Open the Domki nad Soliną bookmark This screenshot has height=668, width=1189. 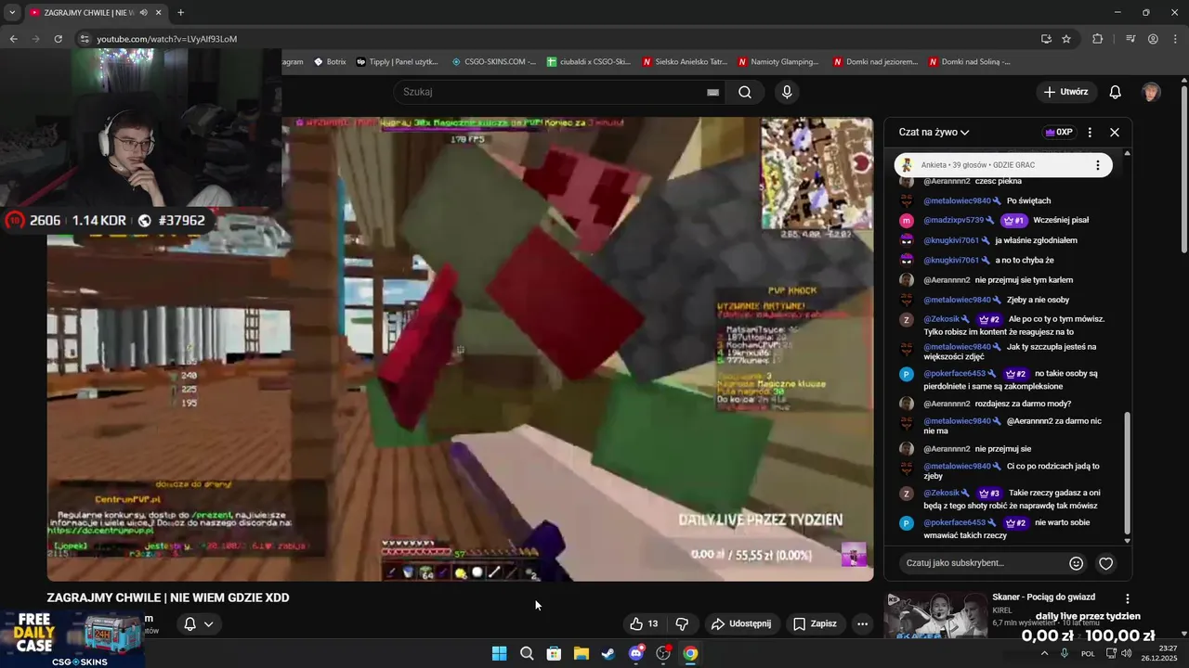click(x=970, y=62)
